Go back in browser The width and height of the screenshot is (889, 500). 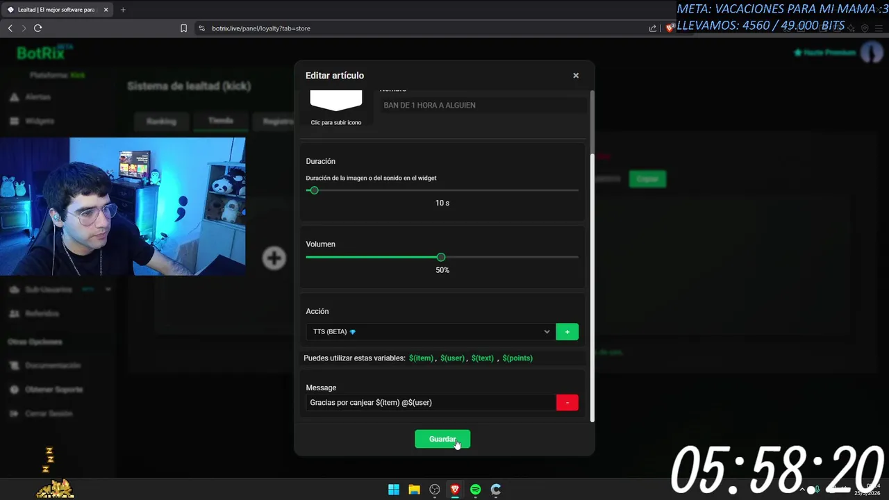tap(10, 28)
